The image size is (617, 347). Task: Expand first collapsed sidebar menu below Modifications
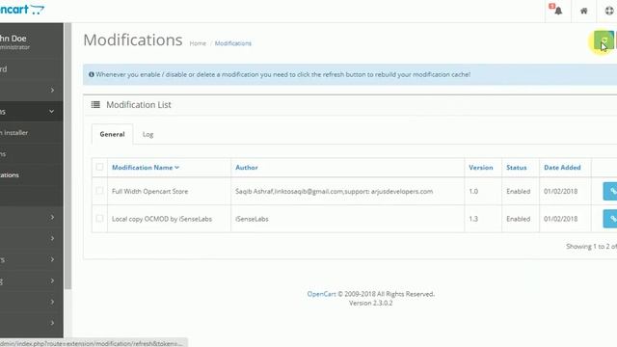pyautogui.click(x=52, y=217)
